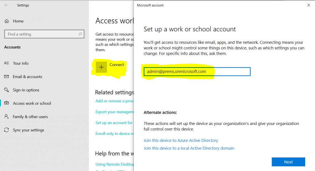Click Set up an account for taking tests link
The image size is (315, 171).
pyautogui.click(x=114, y=123)
